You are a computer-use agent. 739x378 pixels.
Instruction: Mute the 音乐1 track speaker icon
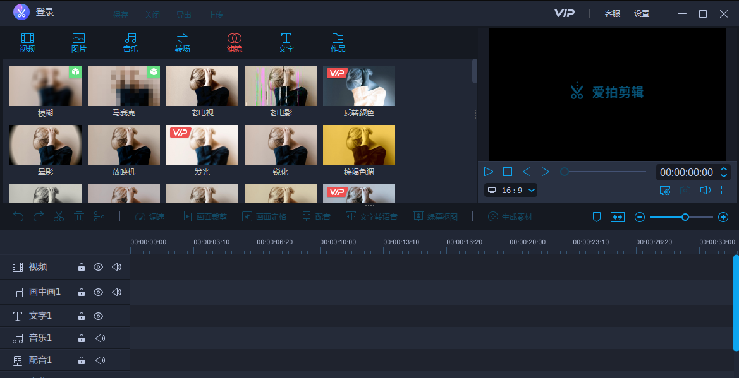click(99, 338)
